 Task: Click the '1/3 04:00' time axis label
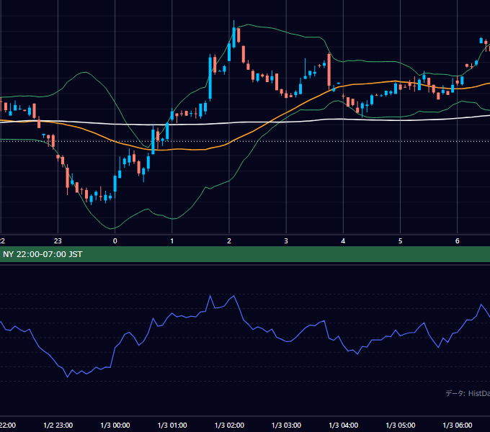344,425
